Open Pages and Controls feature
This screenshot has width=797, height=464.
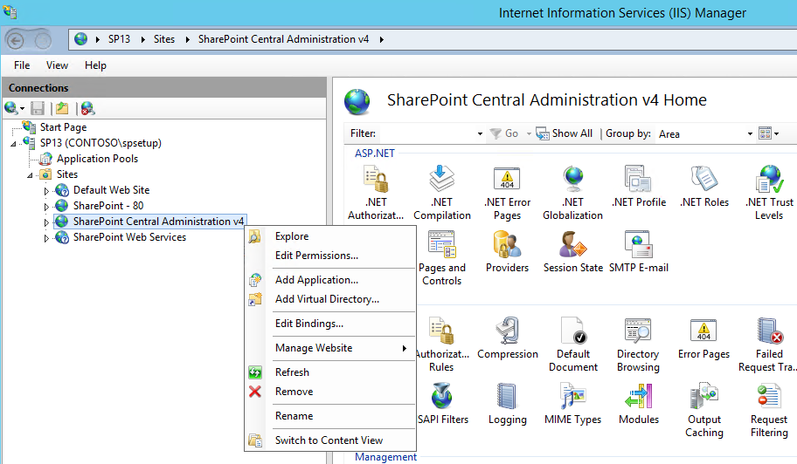pyautogui.click(x=441, y=259)
